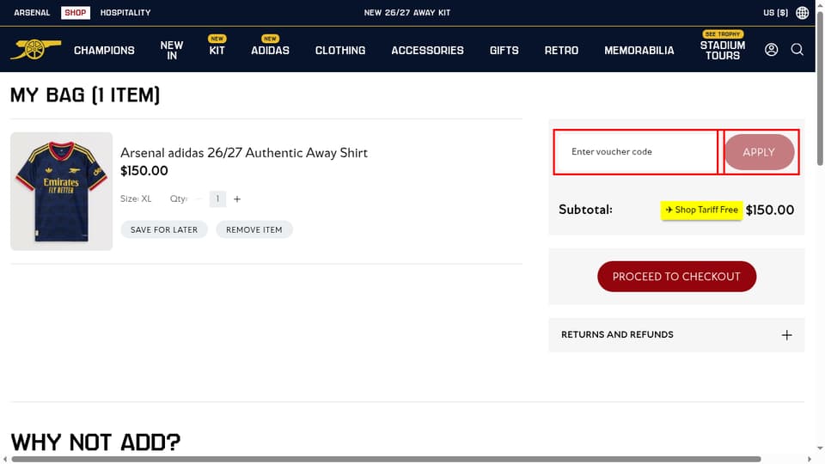Open the search magnifier icon

tap(797, 50)
